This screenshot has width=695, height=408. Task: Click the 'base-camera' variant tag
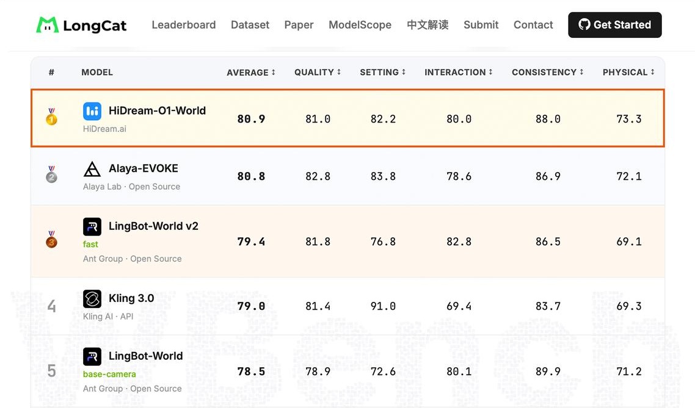click(109, 374)
